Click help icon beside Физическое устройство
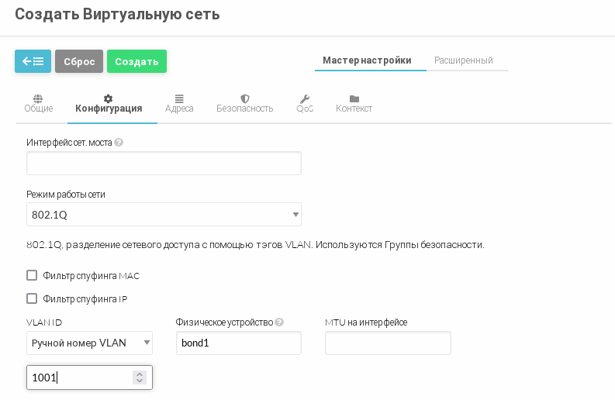 279,322
